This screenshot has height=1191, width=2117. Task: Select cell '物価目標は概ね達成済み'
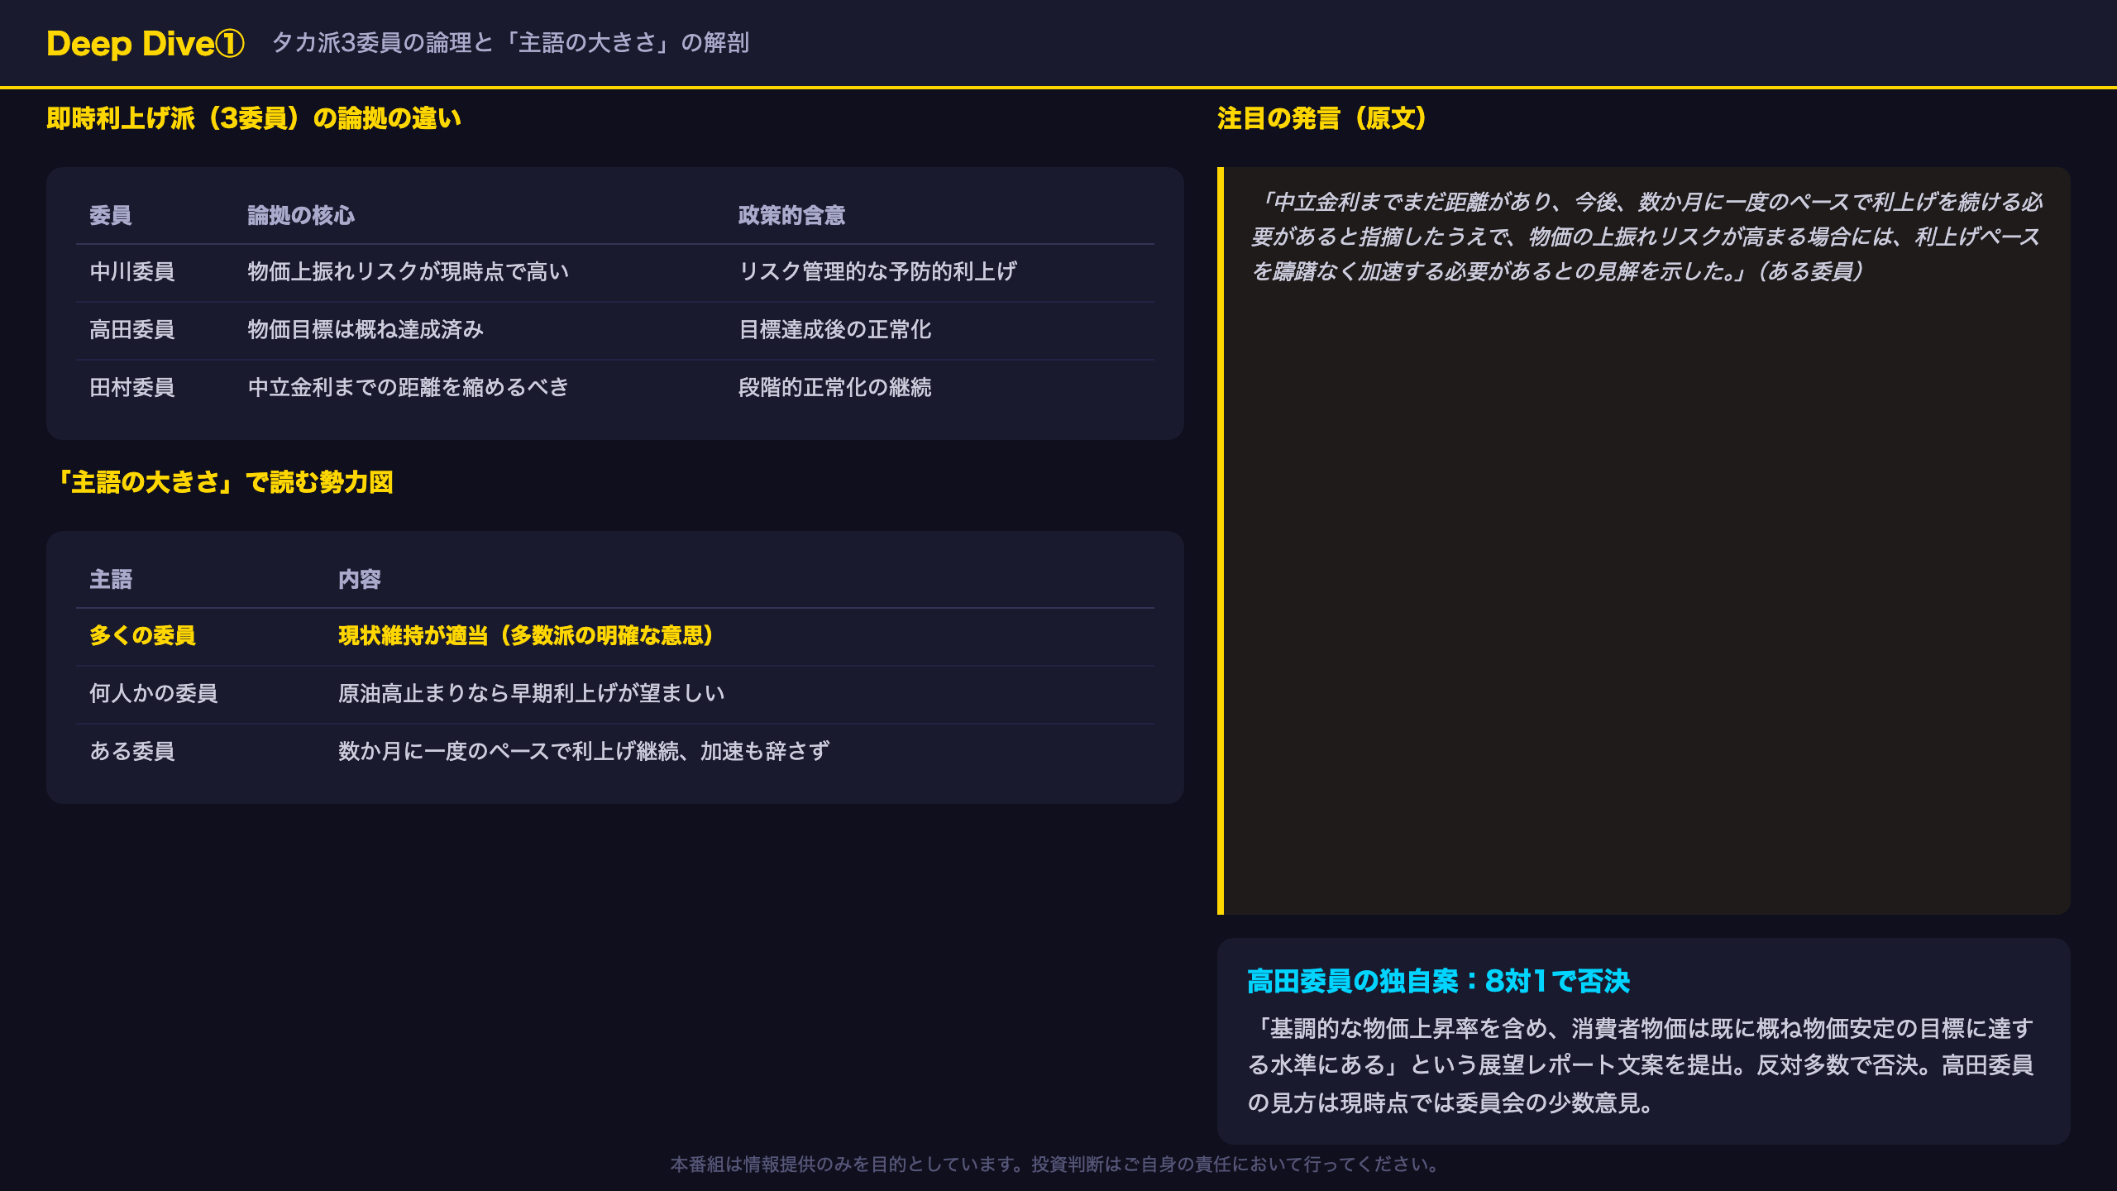366,329
